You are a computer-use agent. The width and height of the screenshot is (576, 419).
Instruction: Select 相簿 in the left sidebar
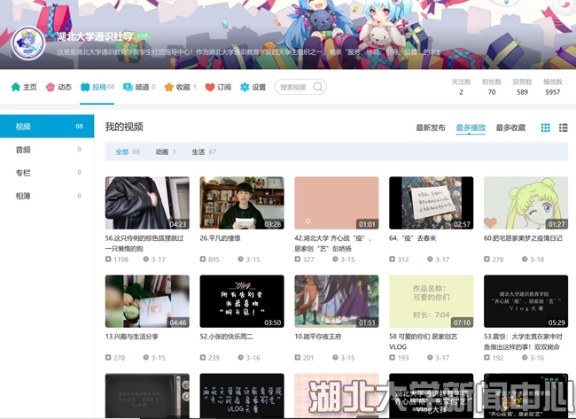[24, 196]
